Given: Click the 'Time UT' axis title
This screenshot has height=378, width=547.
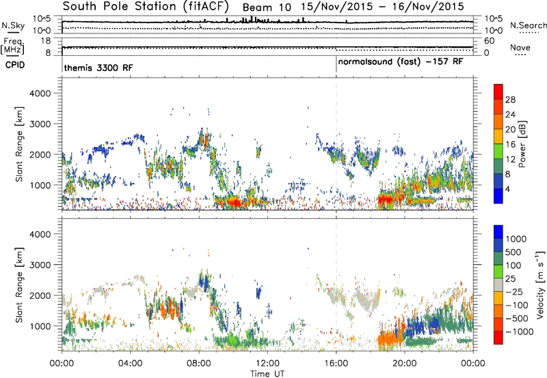Looking at the screenshot, I should [267, 374].
